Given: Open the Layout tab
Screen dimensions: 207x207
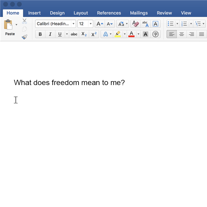Looking at the screenshot, I should (x=81, y=13).
